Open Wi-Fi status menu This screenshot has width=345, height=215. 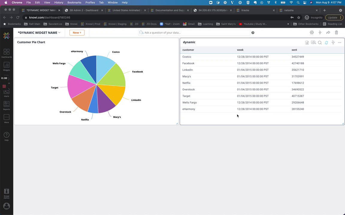coord(291,3)
